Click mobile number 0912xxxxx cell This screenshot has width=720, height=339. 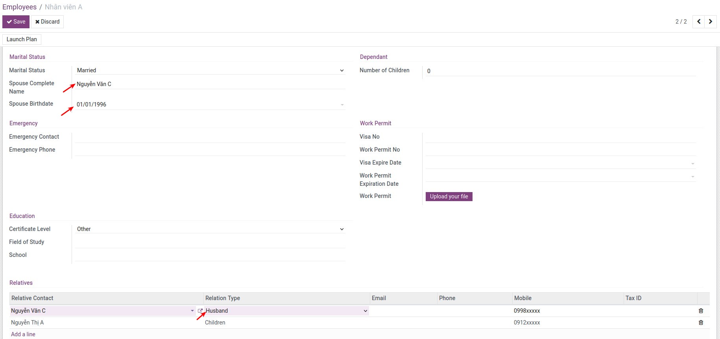pyautogui.click(x=568, y=323)
